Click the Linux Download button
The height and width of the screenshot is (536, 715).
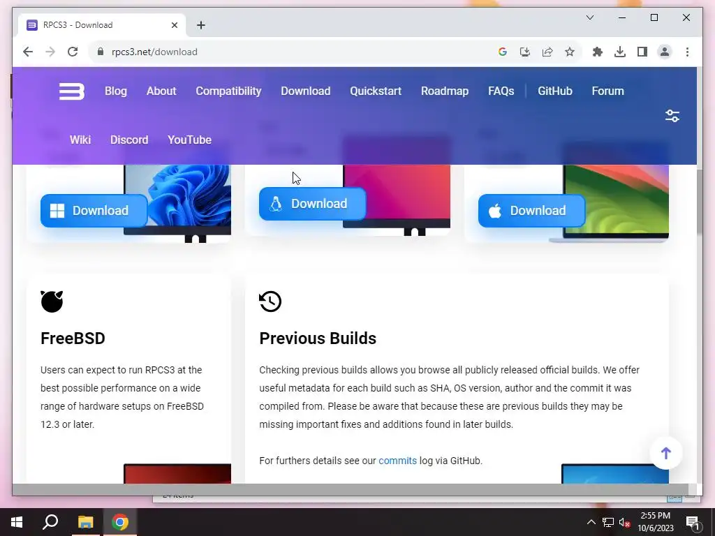(312, 204)
